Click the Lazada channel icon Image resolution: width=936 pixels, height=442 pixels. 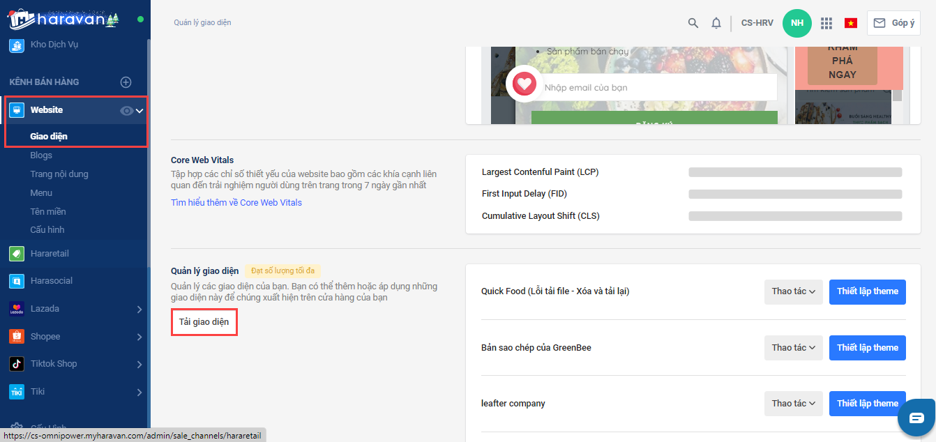point(17,309)
